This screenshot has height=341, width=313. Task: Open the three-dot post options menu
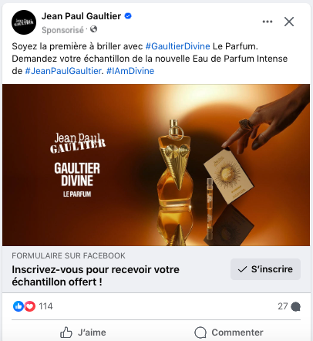pyautogui.click(x=268, y=22)
